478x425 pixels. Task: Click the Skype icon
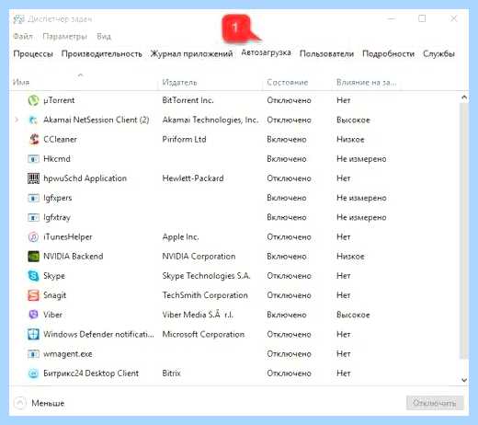pos(33,276)
